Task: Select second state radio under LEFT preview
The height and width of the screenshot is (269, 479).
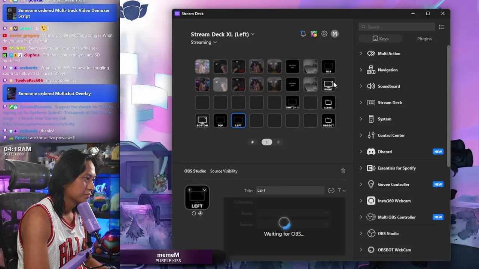Action: click(x=201, y=213)
